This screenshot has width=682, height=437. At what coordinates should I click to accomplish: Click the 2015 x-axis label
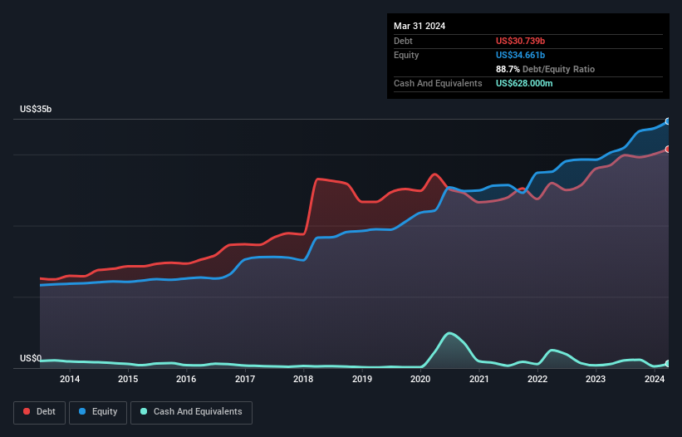(x=128, y=379)
